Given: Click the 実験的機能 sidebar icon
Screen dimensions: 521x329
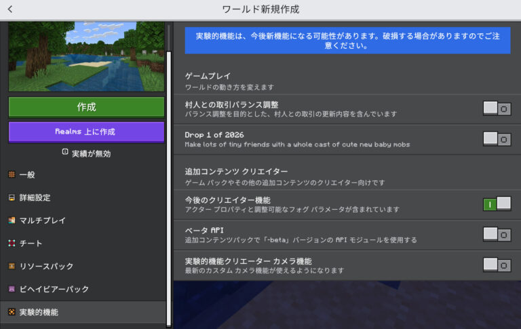Looking at the screenshot, I should [12, 312].
